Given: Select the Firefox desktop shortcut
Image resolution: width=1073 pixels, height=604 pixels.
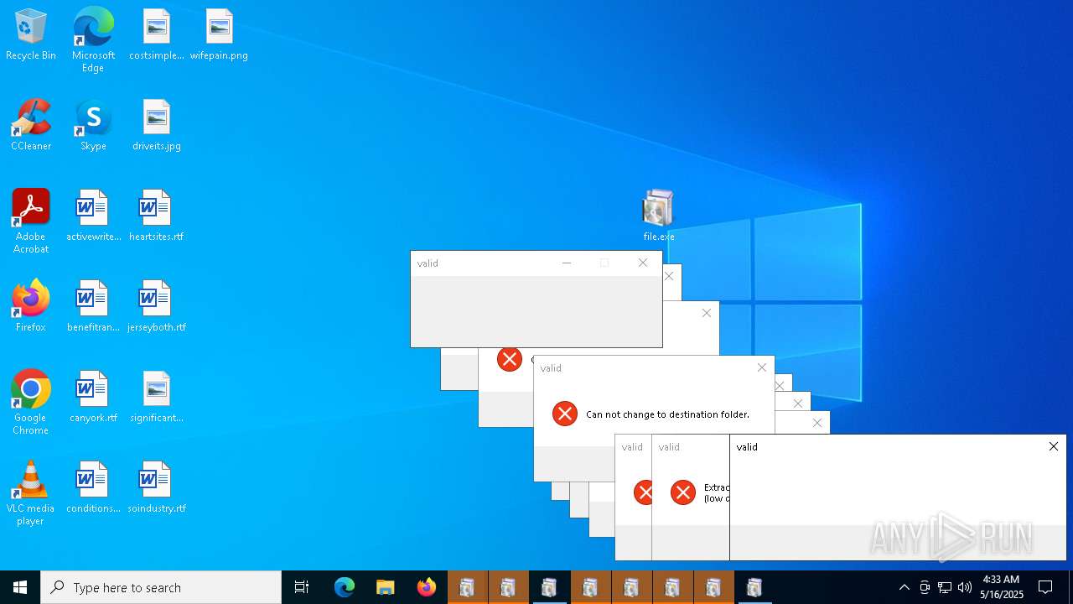Looking at the screenshot, I should pyautogui.click(x=31, y=307).
